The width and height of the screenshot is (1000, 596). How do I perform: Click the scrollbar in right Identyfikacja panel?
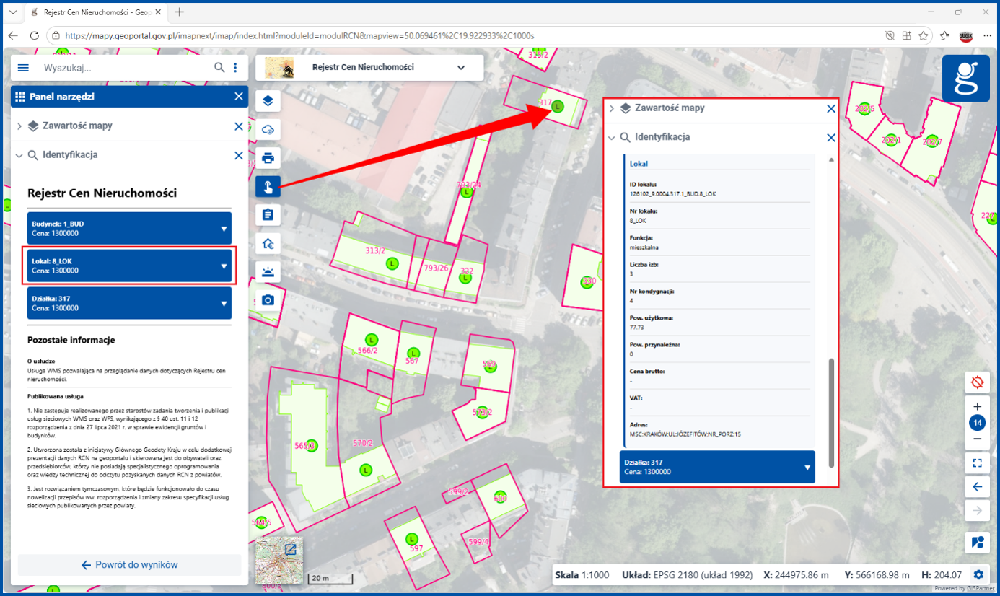830,412
